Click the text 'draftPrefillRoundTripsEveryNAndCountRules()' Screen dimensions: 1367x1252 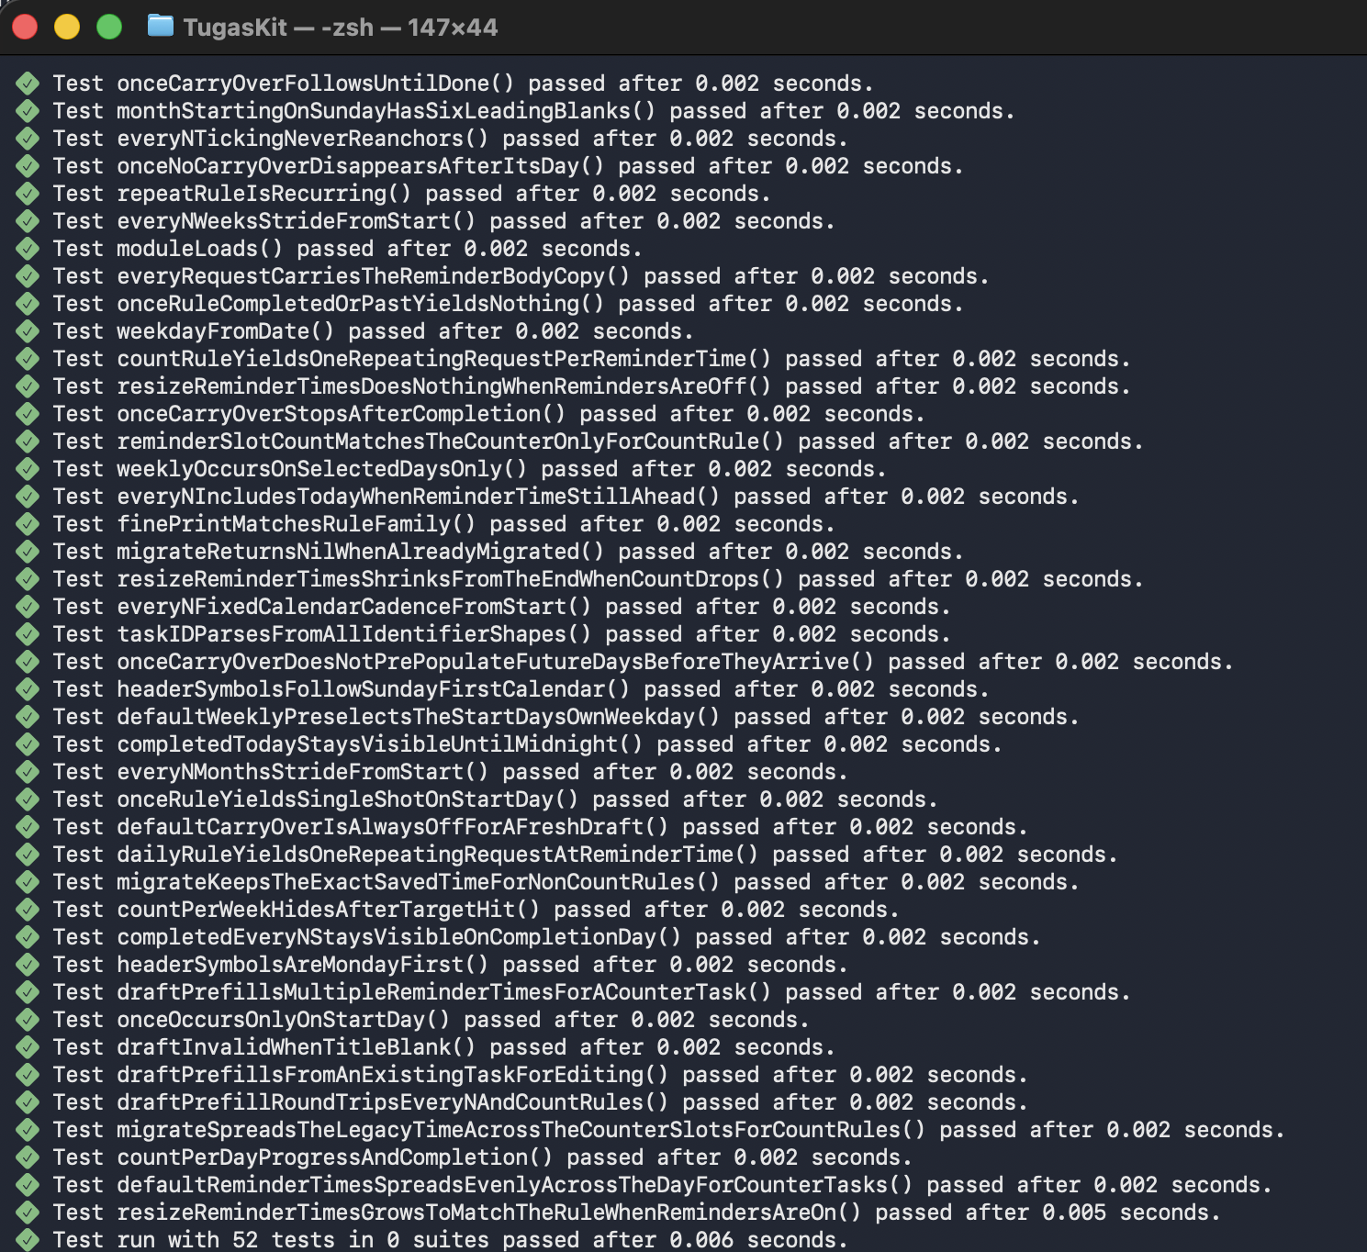click(393, 1102)
